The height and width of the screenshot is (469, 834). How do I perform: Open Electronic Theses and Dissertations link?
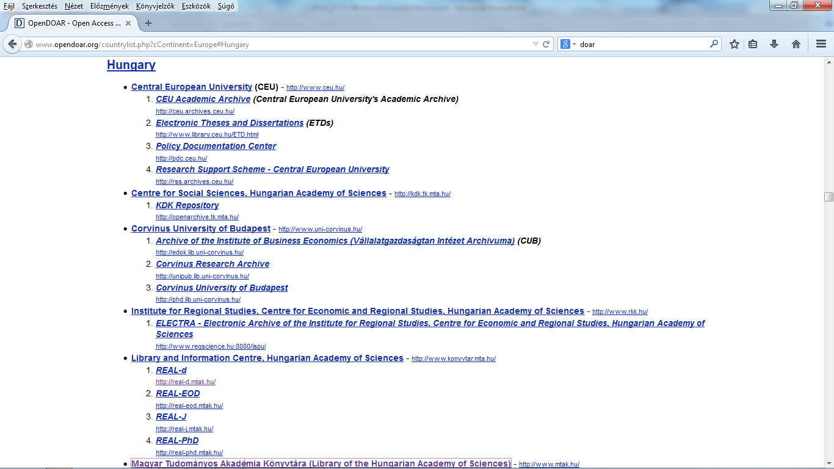pos(230,123)
